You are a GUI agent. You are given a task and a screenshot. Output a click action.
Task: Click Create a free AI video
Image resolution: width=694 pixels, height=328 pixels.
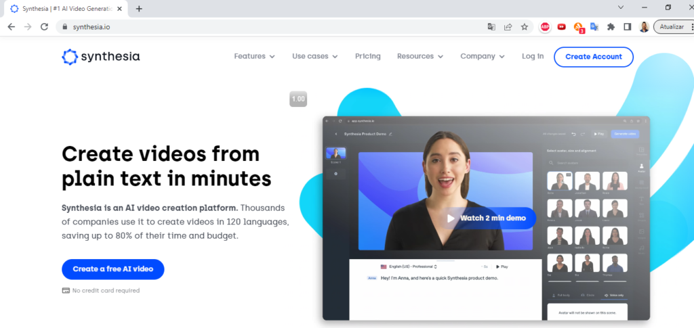point(113,269)
